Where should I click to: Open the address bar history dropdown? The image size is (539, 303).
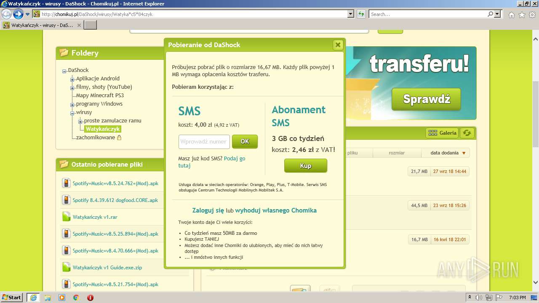coord(351,14)
